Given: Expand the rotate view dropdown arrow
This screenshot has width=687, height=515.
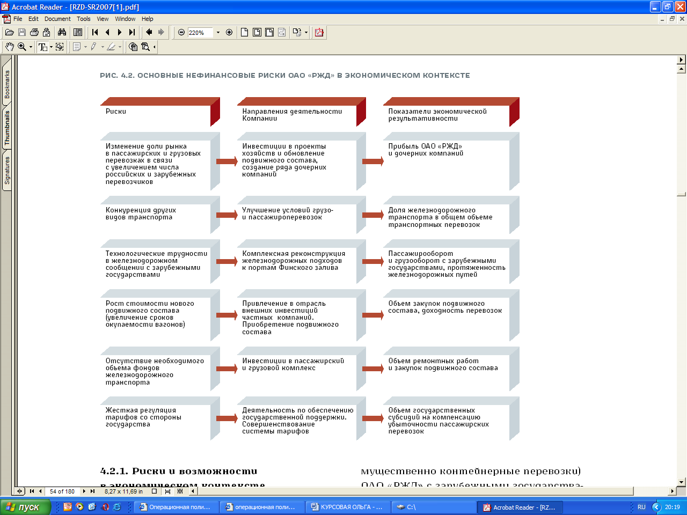Looking at the screenshot, I should point(306,32).
